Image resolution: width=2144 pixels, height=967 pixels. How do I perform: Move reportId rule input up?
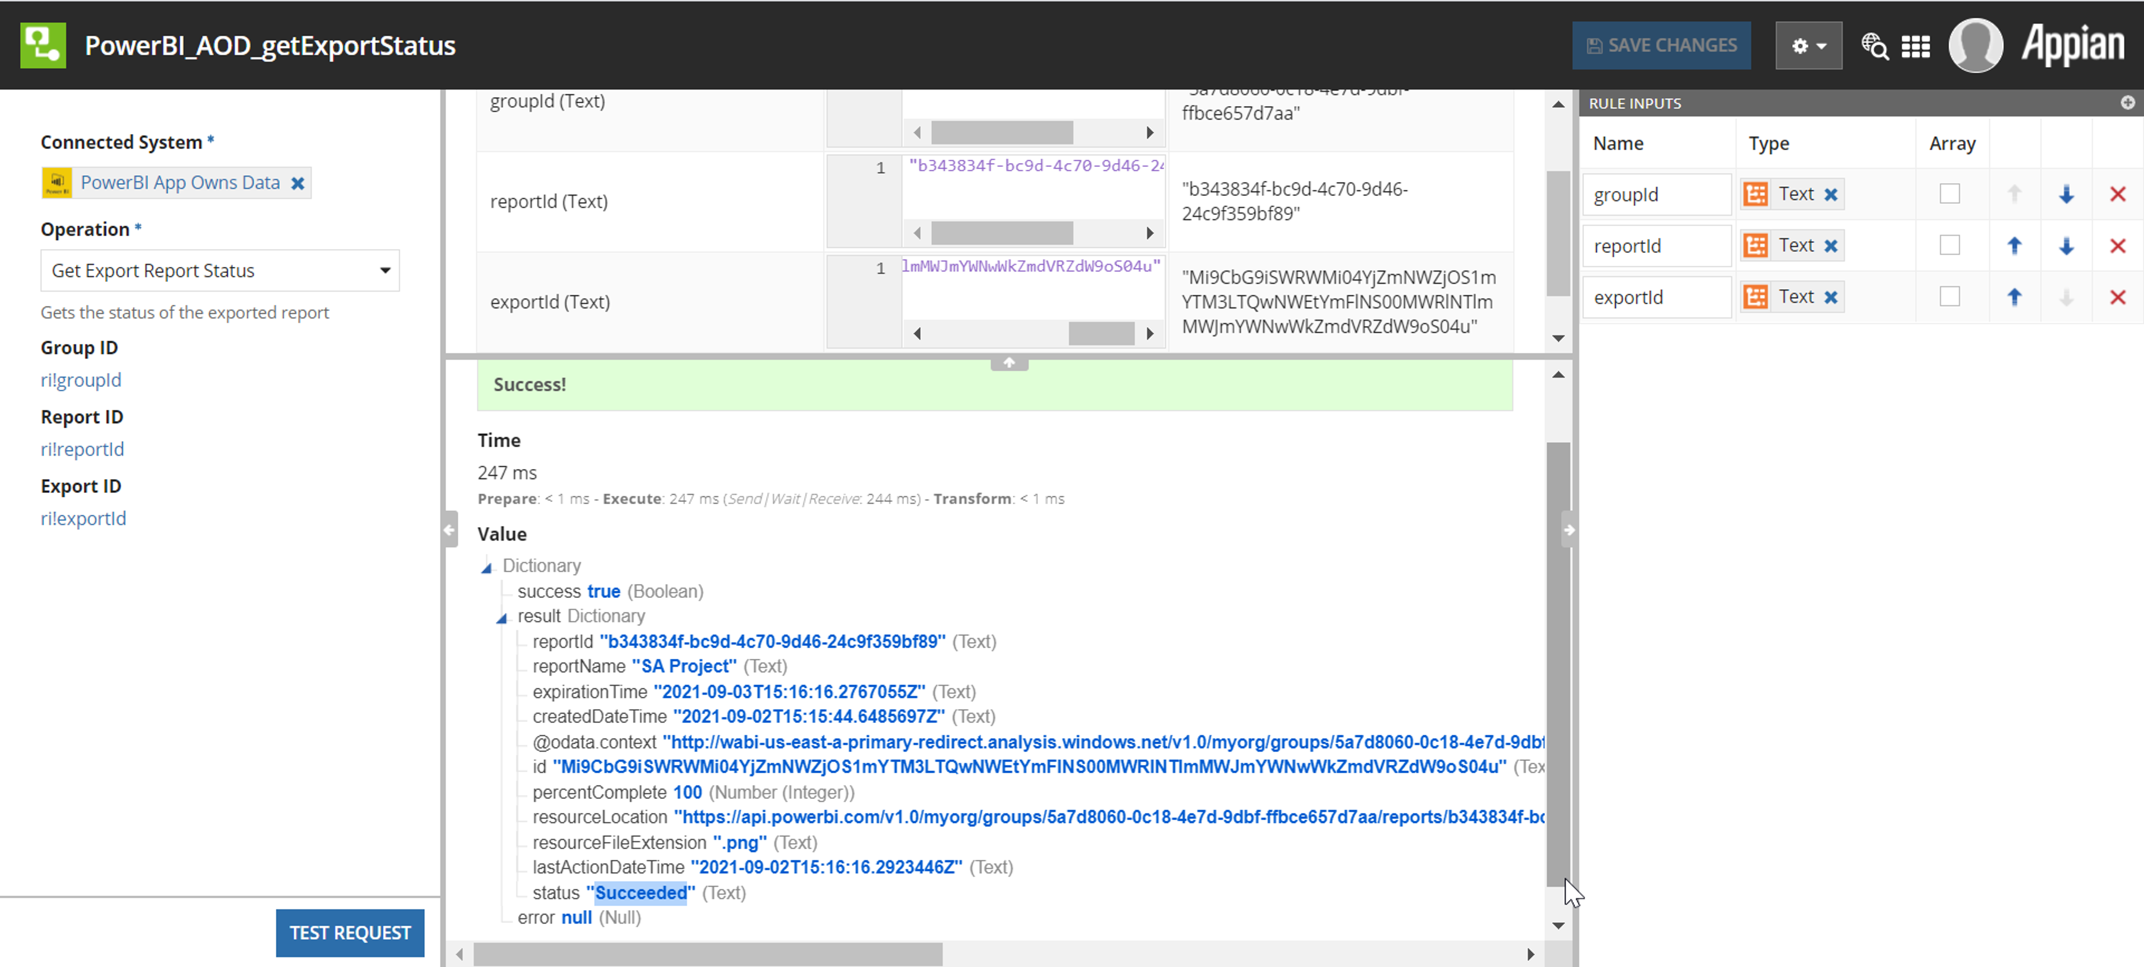pos(2014,246)
